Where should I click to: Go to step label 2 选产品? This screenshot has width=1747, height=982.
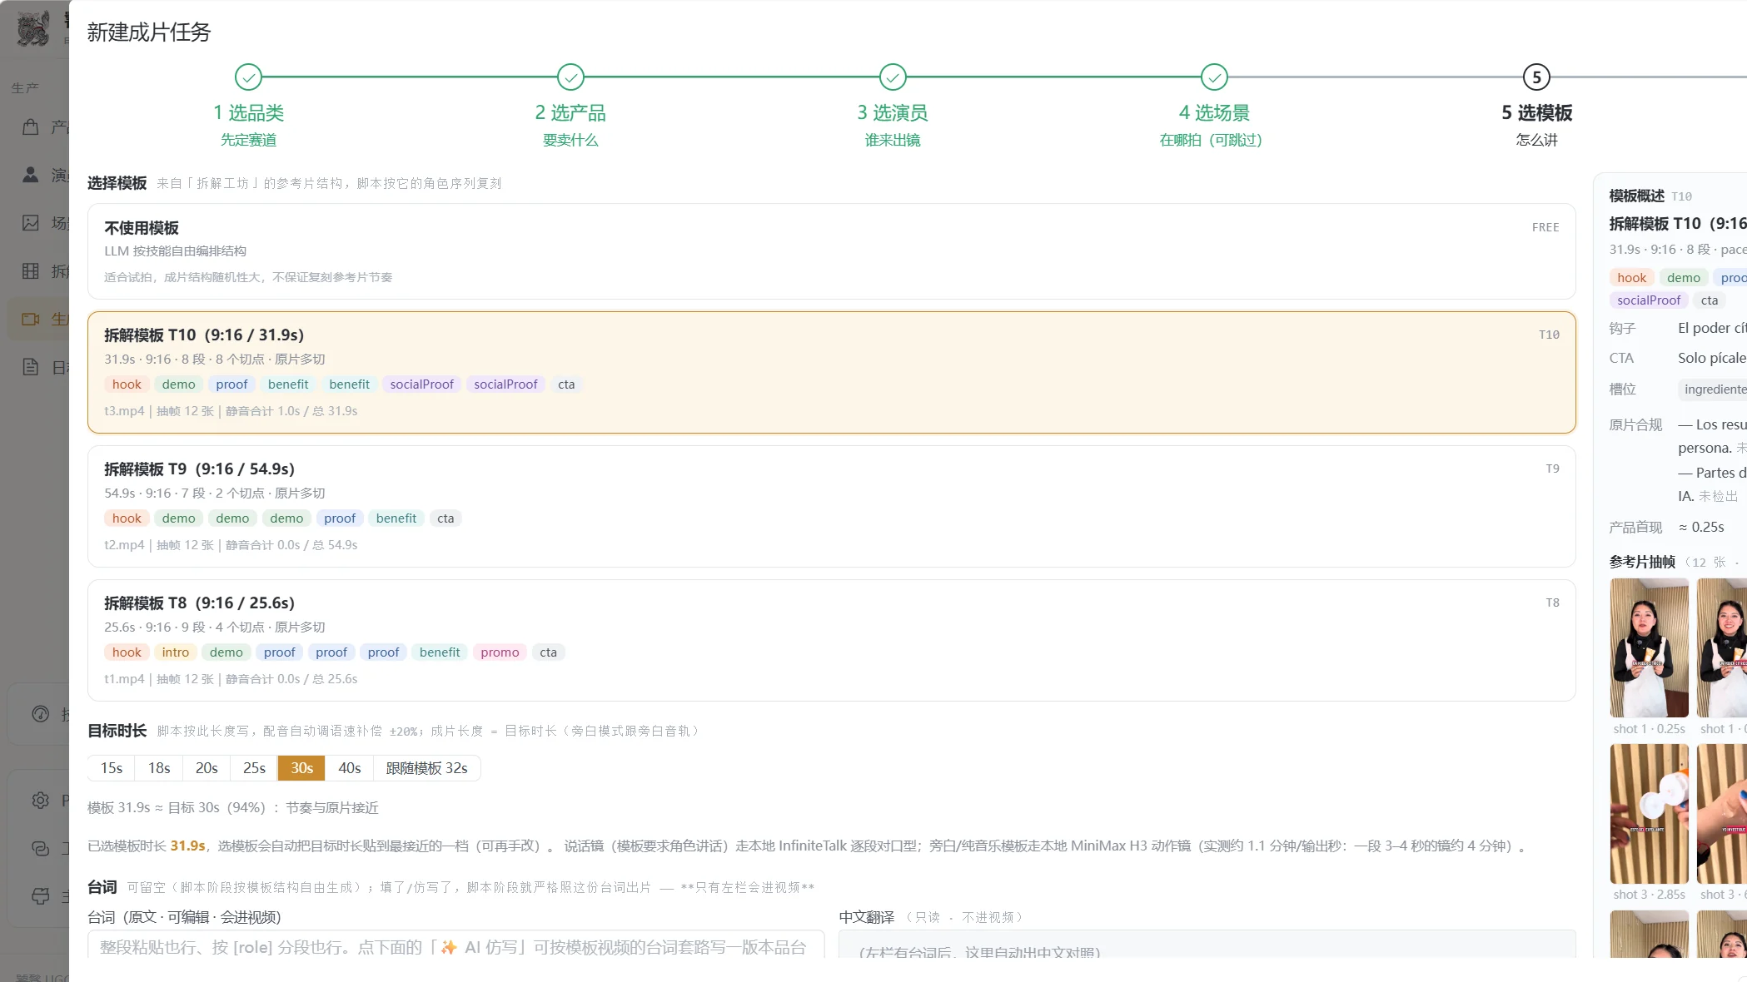[570, 113]
